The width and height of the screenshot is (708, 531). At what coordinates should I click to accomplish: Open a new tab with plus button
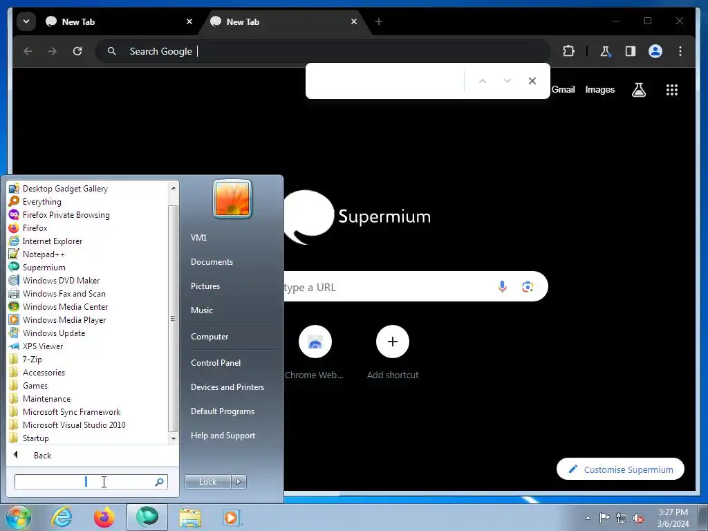click(378, 21)
